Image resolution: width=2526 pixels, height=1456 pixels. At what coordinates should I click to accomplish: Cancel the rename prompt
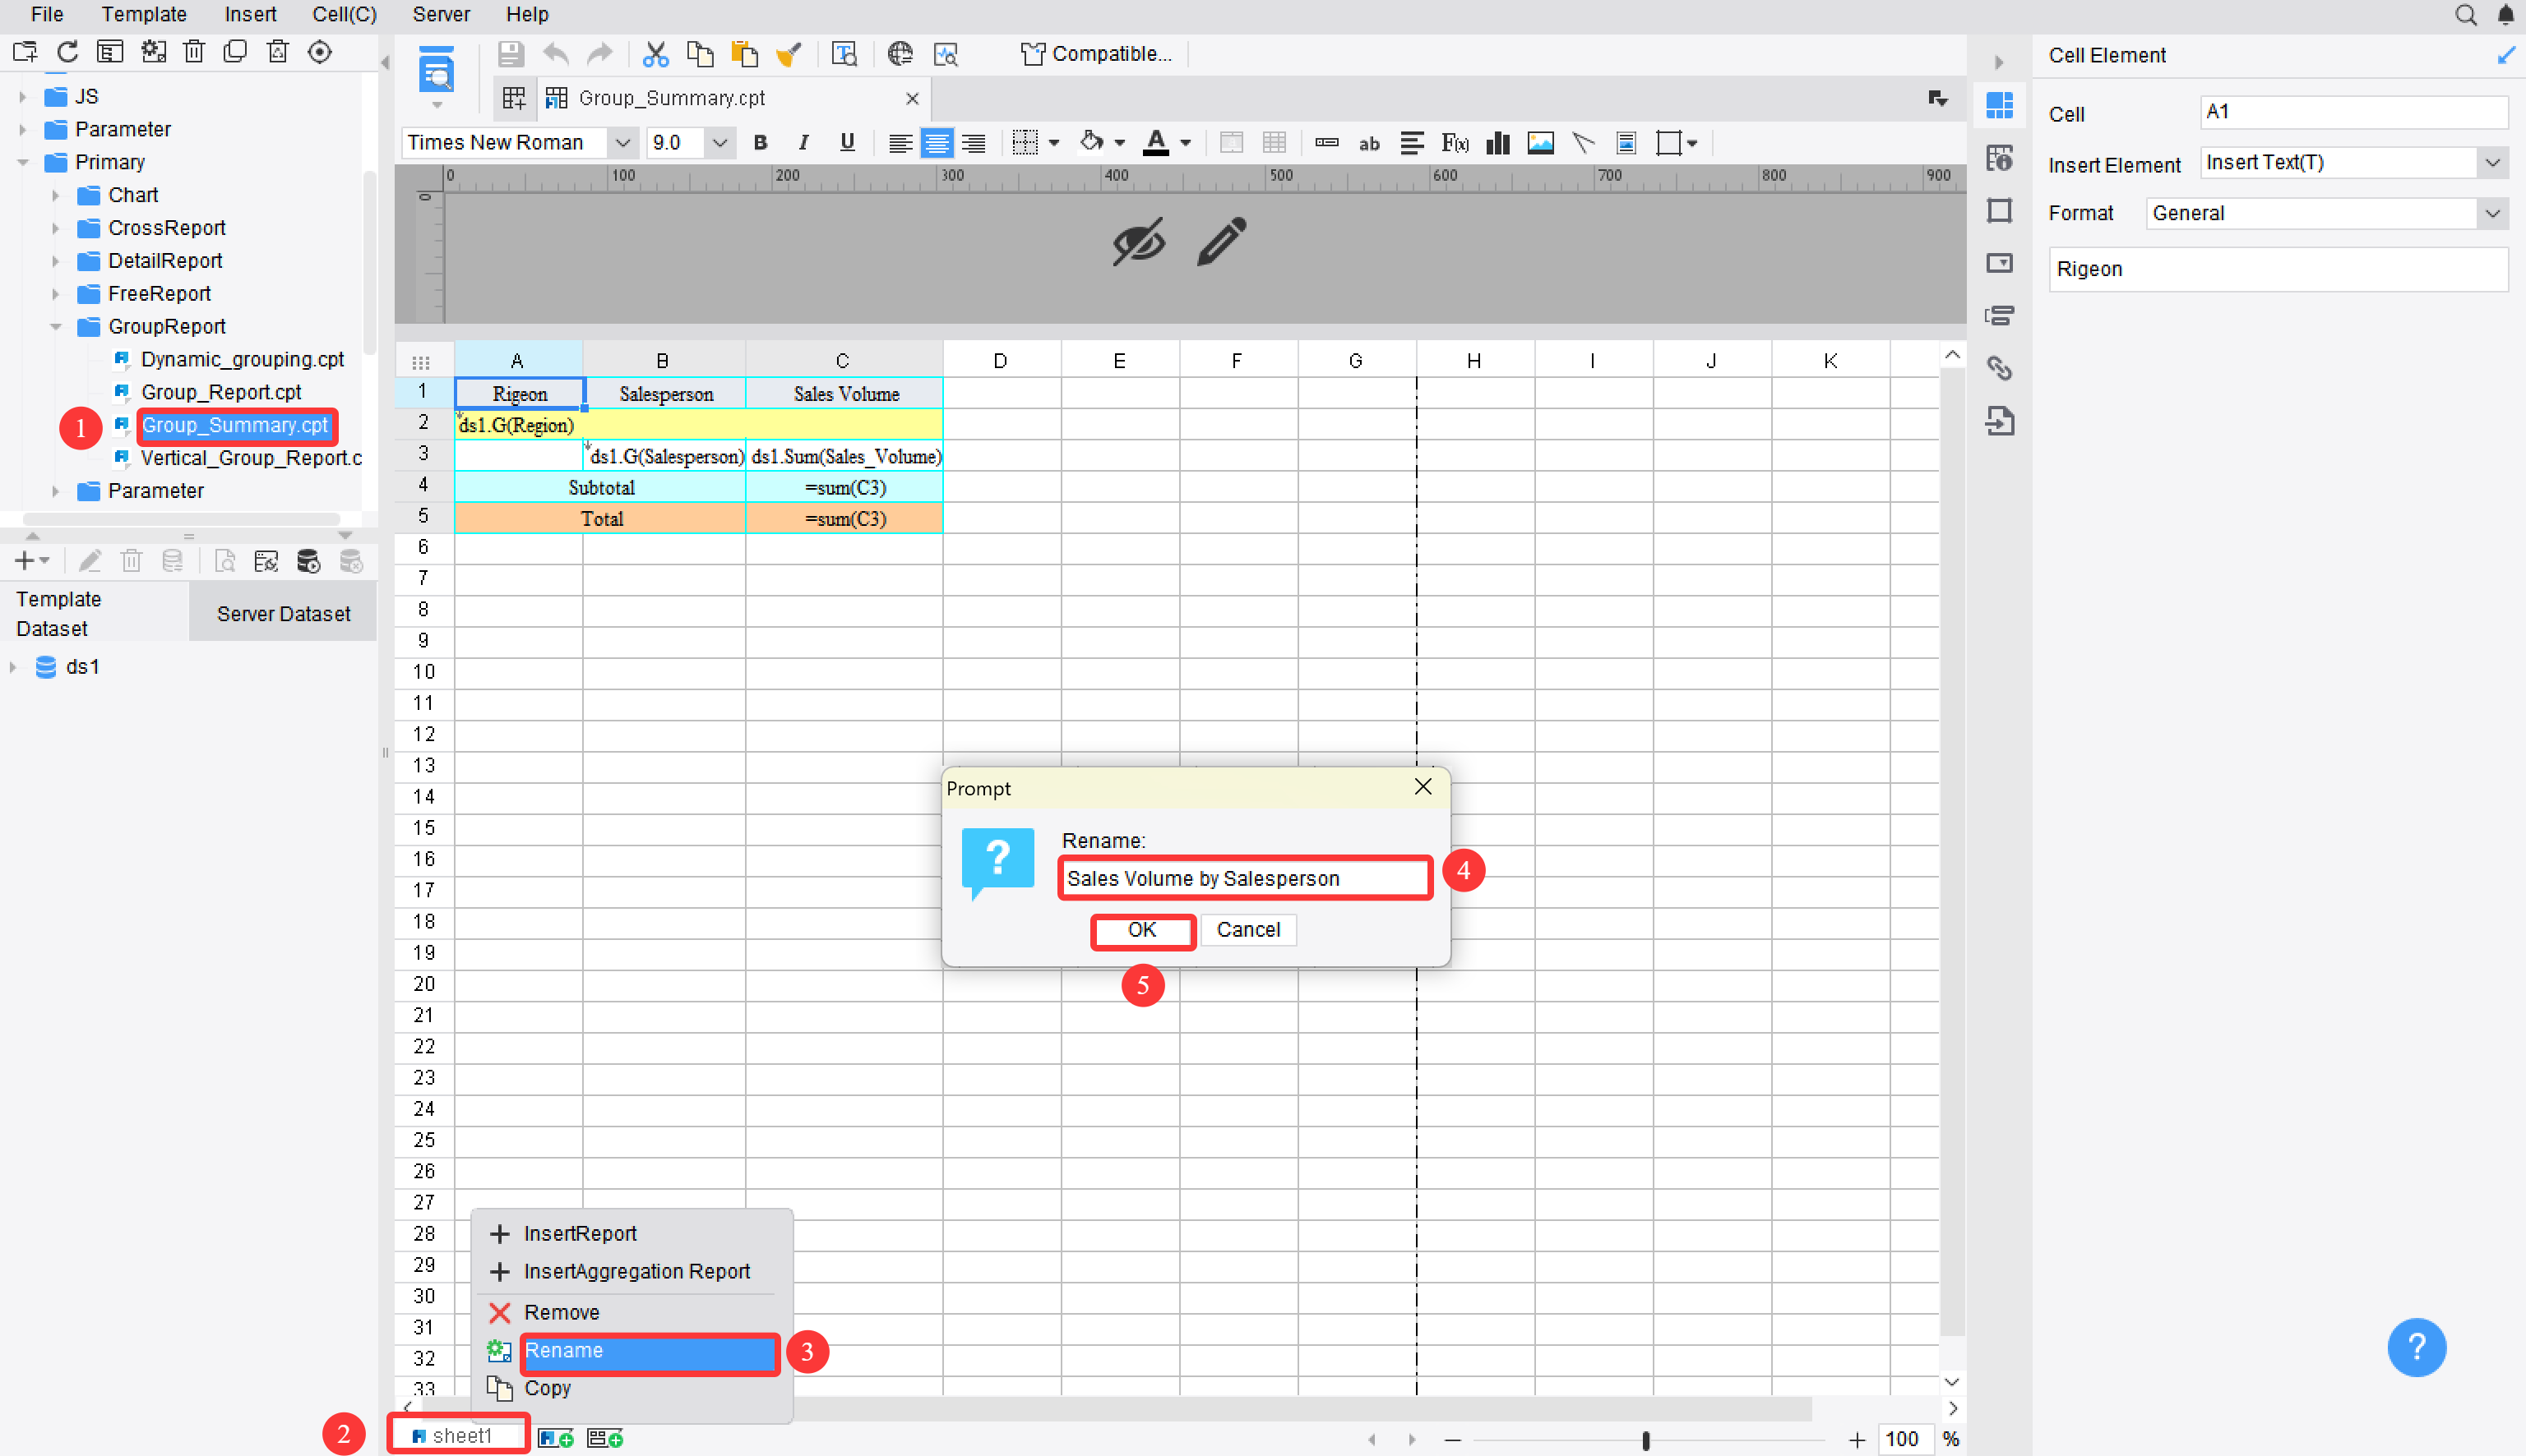click(x=1248, y=930)
